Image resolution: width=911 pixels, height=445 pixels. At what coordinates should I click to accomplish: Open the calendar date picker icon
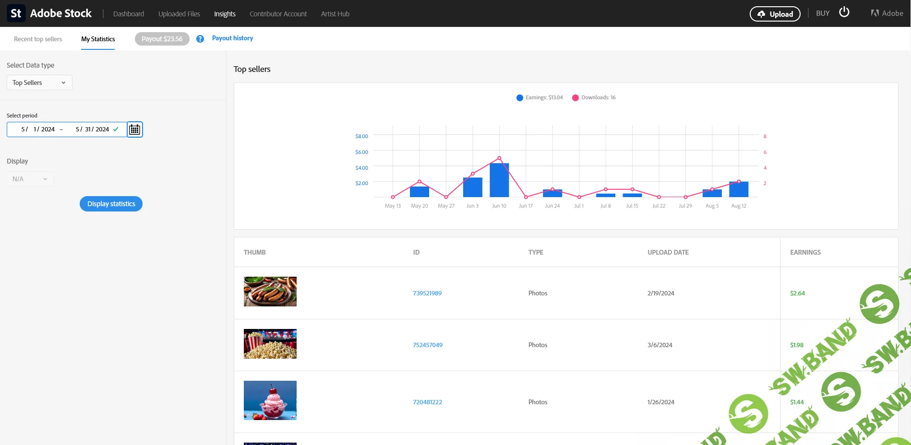click(x=135, y=129)
